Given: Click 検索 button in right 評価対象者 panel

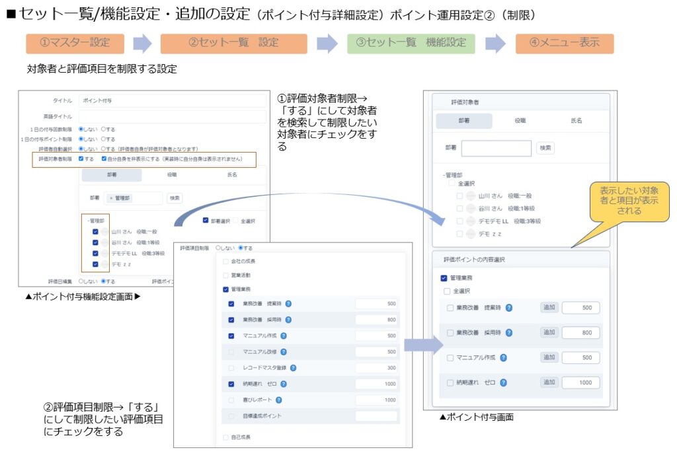Looking at the screenshot, I should (x=545, y=148).
